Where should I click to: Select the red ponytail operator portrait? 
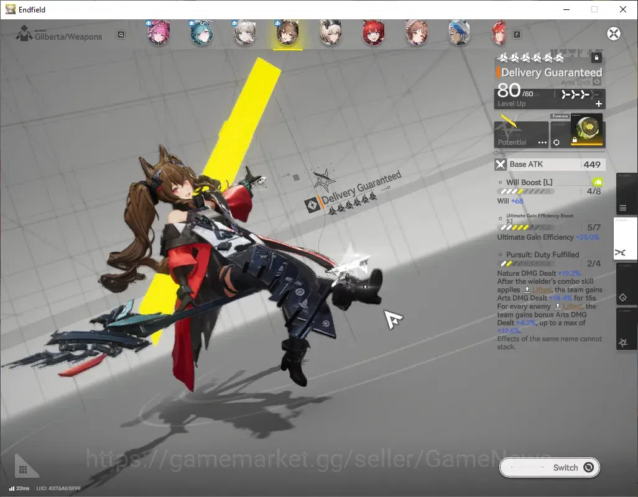coord(499,33)
